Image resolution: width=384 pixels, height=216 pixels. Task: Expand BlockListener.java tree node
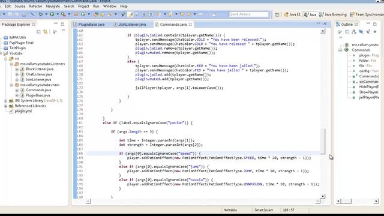click(x=17, y=69)
